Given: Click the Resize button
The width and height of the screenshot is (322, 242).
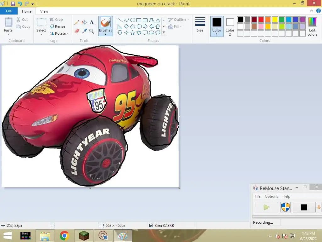Looking at the screenshot, I should click(58, 26).
